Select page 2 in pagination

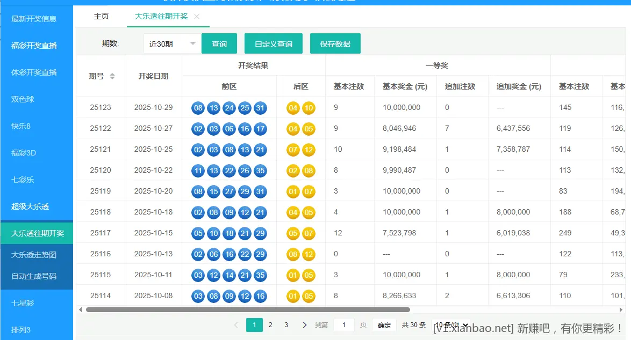270,324
